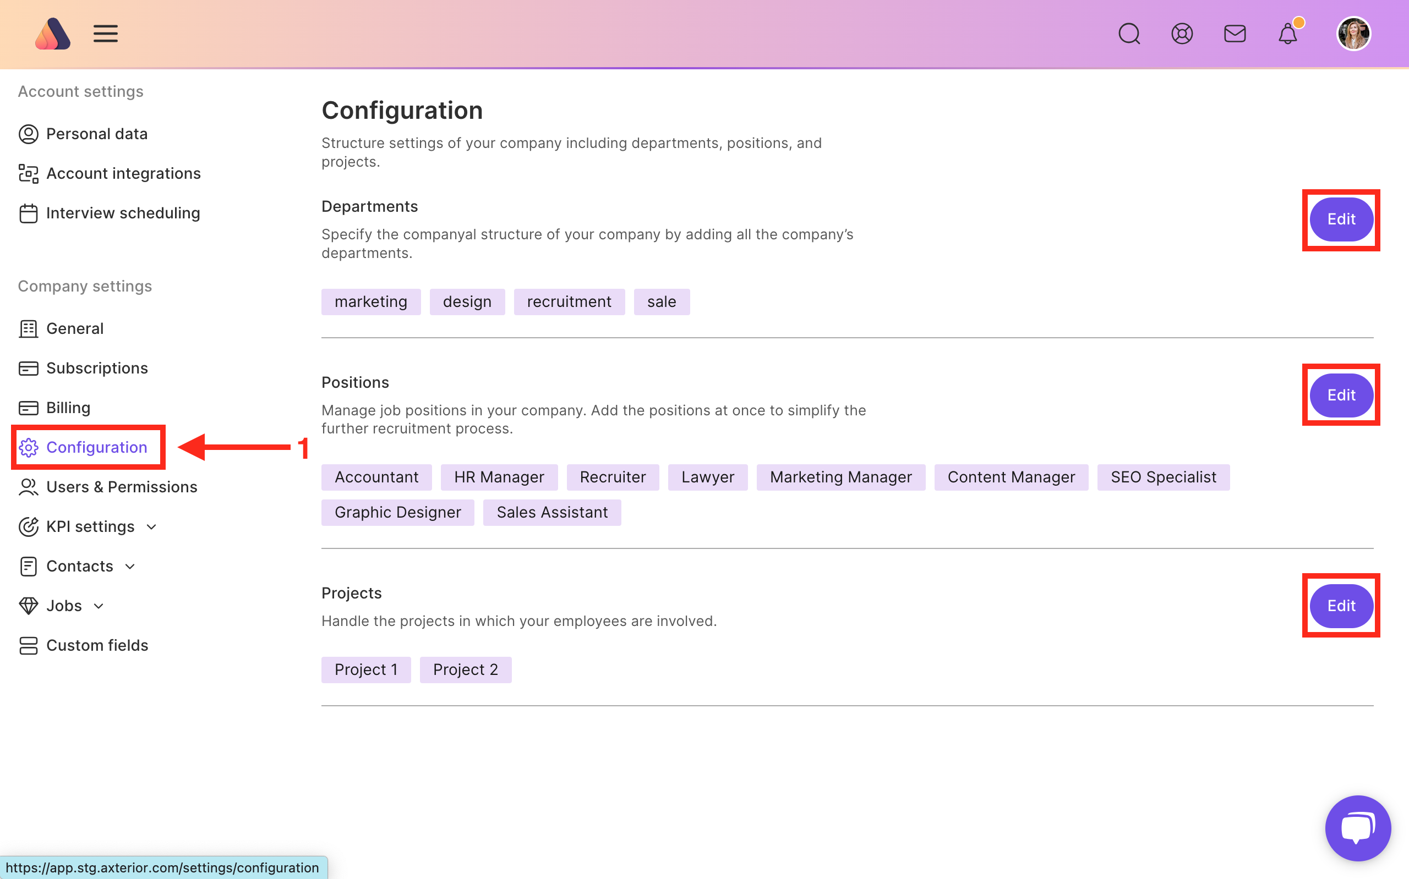Click the Content Manager position tag
This screenshot has height=879, width=1409.
pyautogui.click(x=1011, y=477)
